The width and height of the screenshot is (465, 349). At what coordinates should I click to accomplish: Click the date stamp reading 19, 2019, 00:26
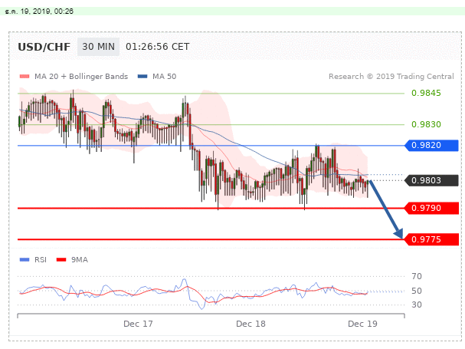point(47,12)
